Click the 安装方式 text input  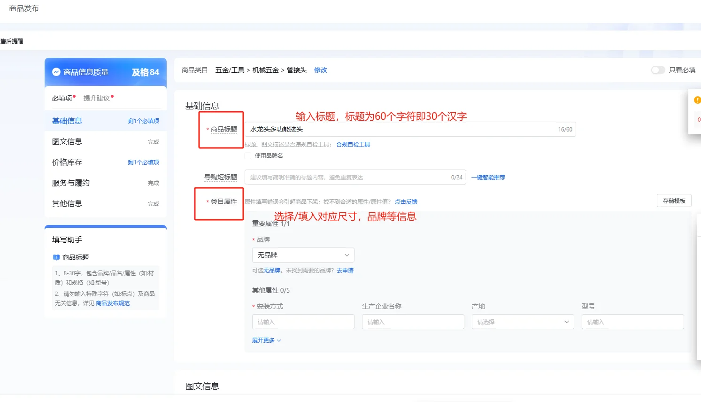(x=303, y=322)
